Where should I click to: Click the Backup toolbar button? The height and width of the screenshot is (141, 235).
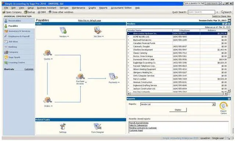(30, 12)
